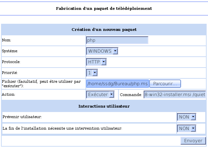Focus the file path field for Fichier
Viewport: 208px width, 148px height.
point(117,84)
